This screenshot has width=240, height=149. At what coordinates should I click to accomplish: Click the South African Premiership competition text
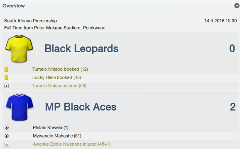tap(30, 21)
